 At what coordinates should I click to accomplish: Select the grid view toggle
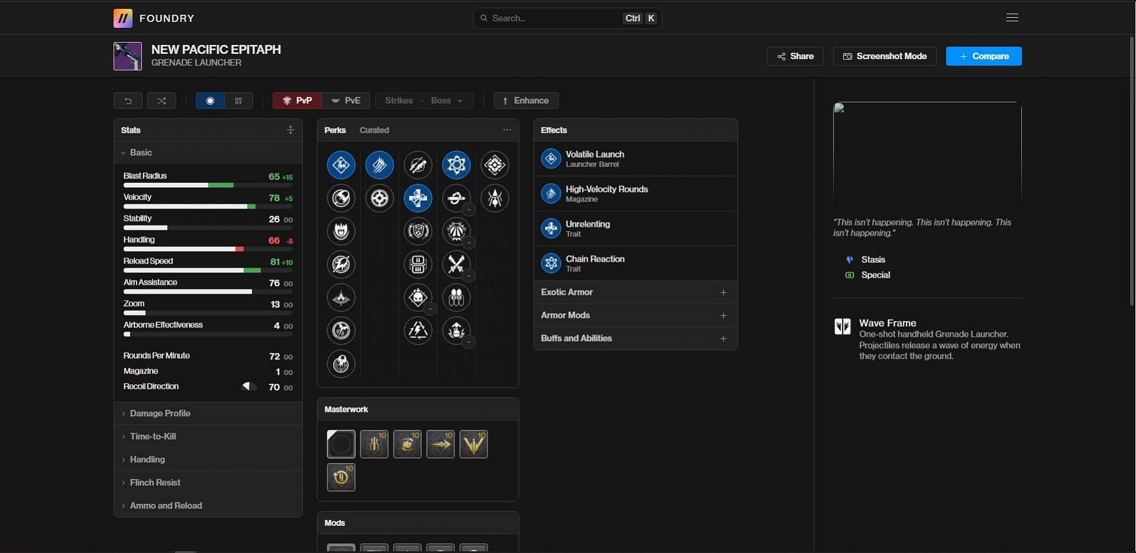click(x=238, y=101)
